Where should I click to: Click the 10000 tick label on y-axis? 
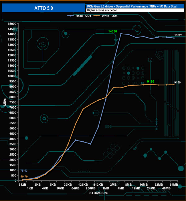[13, 76]
